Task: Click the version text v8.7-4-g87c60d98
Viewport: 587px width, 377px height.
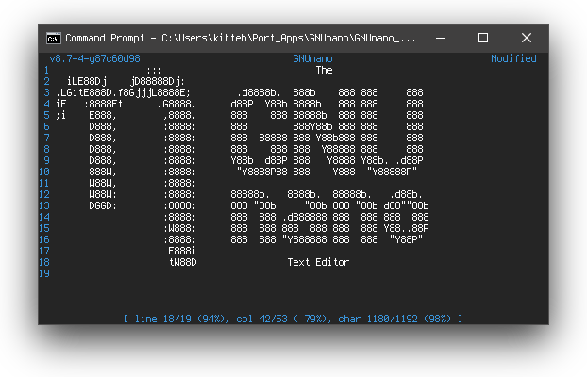Action: (94, 58)
